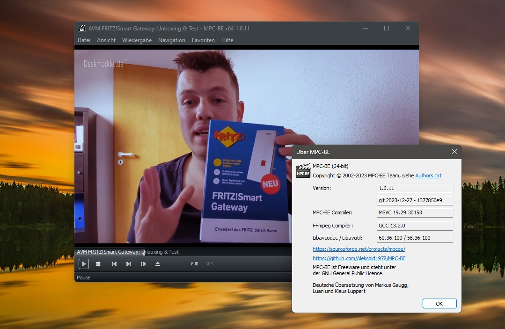Click the Play button in MPC-BE
Viewport: 505px width, 329px height.
tap(84, 264)
